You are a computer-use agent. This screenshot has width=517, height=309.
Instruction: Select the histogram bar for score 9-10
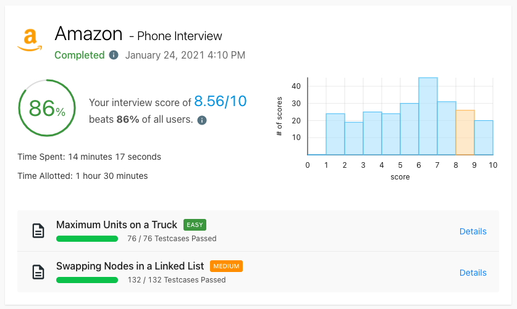click(484, 138)
